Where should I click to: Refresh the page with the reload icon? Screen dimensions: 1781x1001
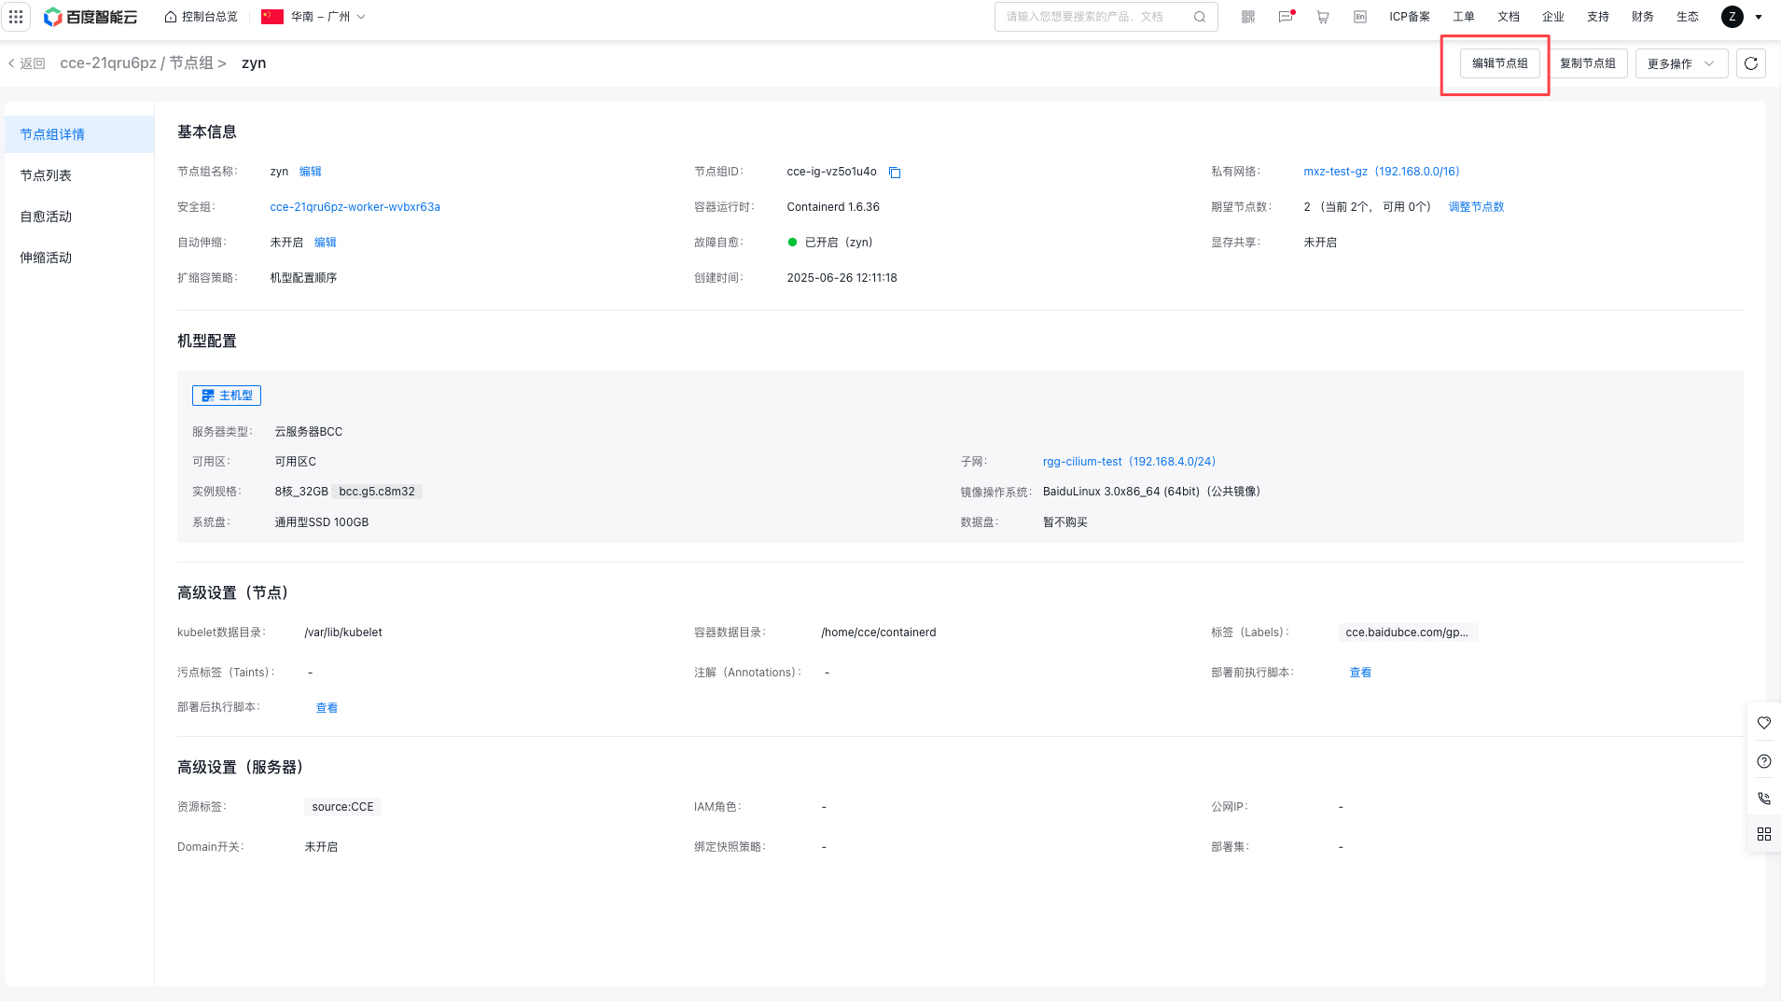[x=1751, y=63]
